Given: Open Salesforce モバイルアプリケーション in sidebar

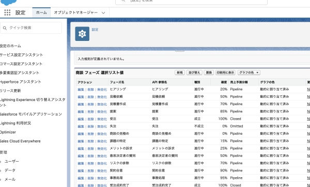Looking at the screenshot, I should point(31,114).
